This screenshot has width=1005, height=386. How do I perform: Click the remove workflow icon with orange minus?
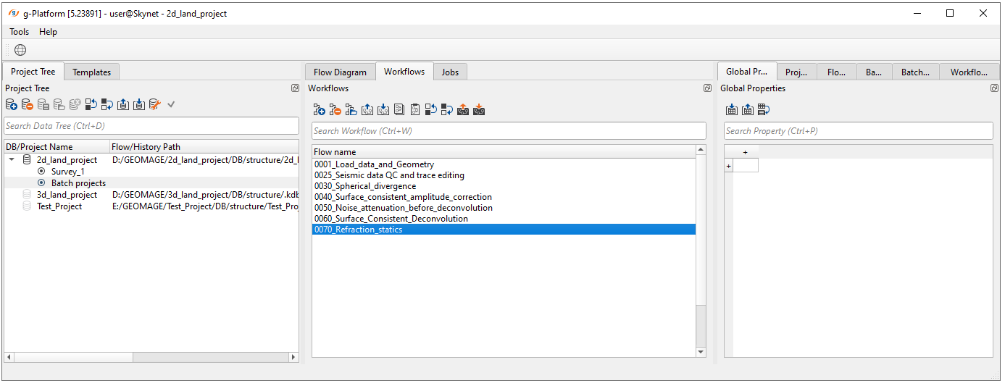[335, 110]
